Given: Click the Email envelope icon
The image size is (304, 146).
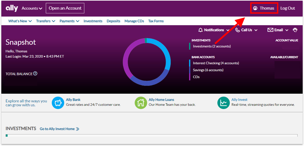Looking at the screenshot, I should point(270,30).
